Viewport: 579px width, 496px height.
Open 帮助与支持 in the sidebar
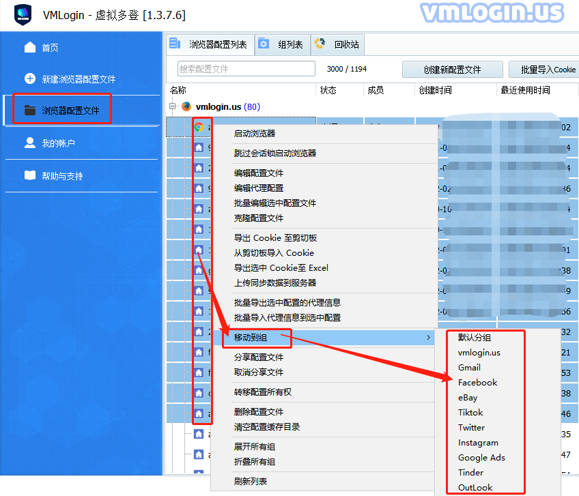(x=62, y=176)
